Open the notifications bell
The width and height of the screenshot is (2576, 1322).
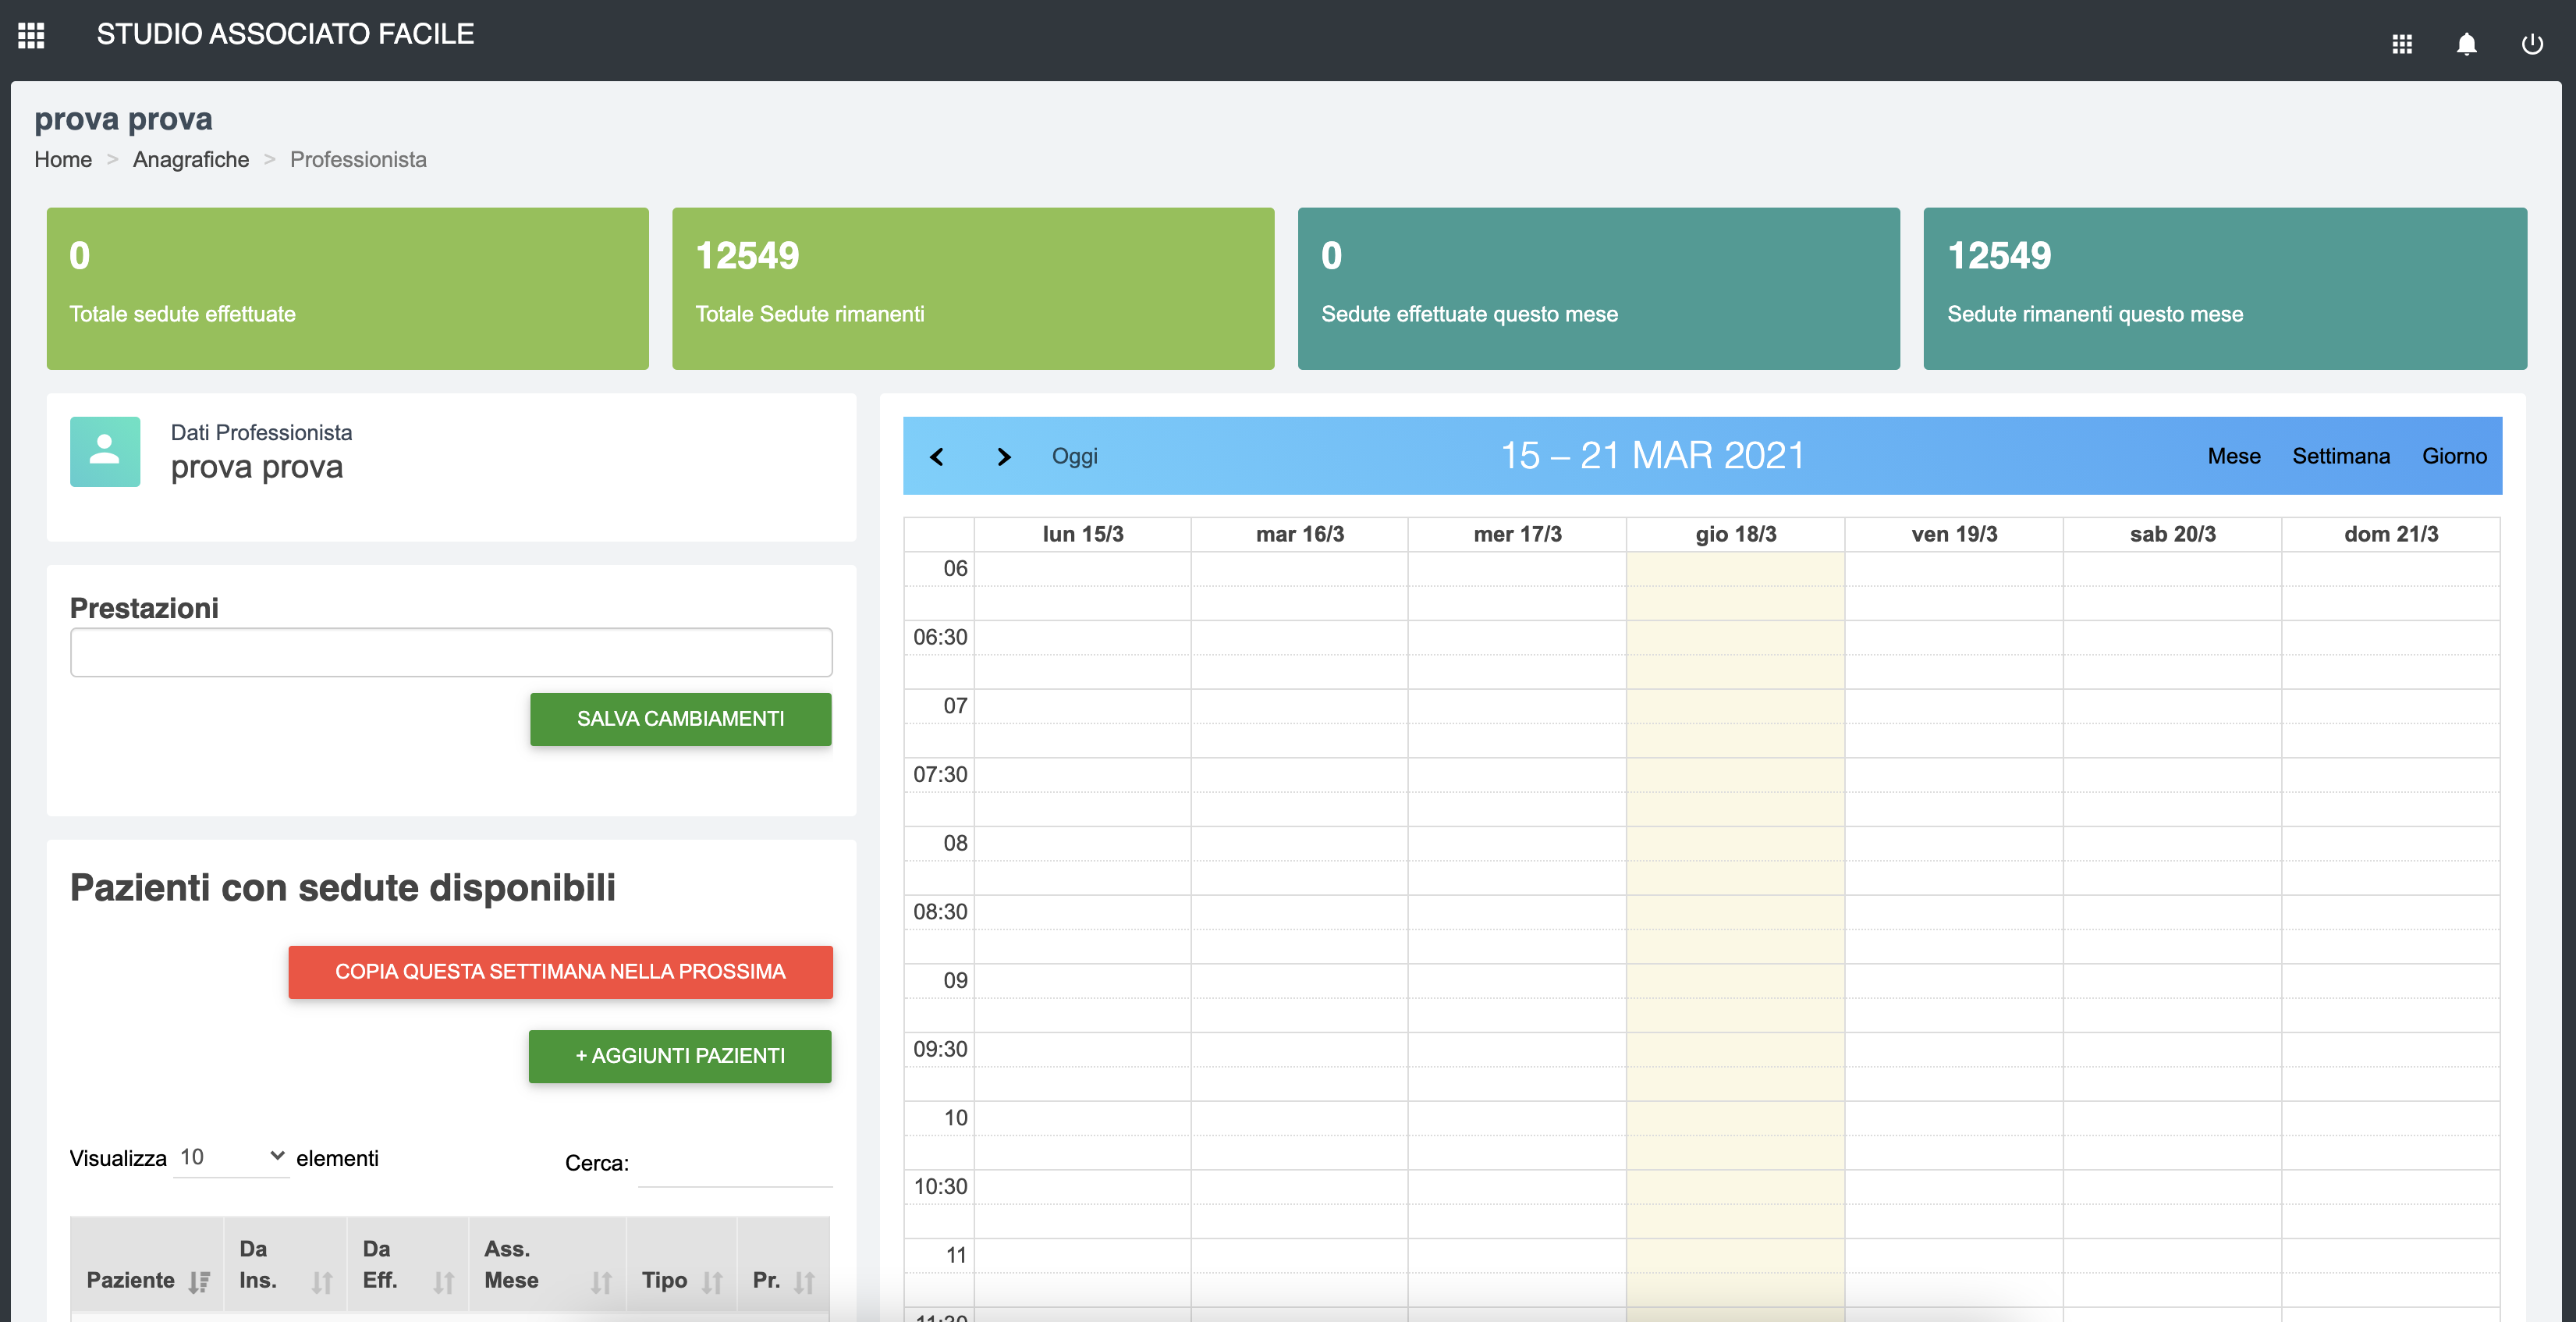point(2467,44)
